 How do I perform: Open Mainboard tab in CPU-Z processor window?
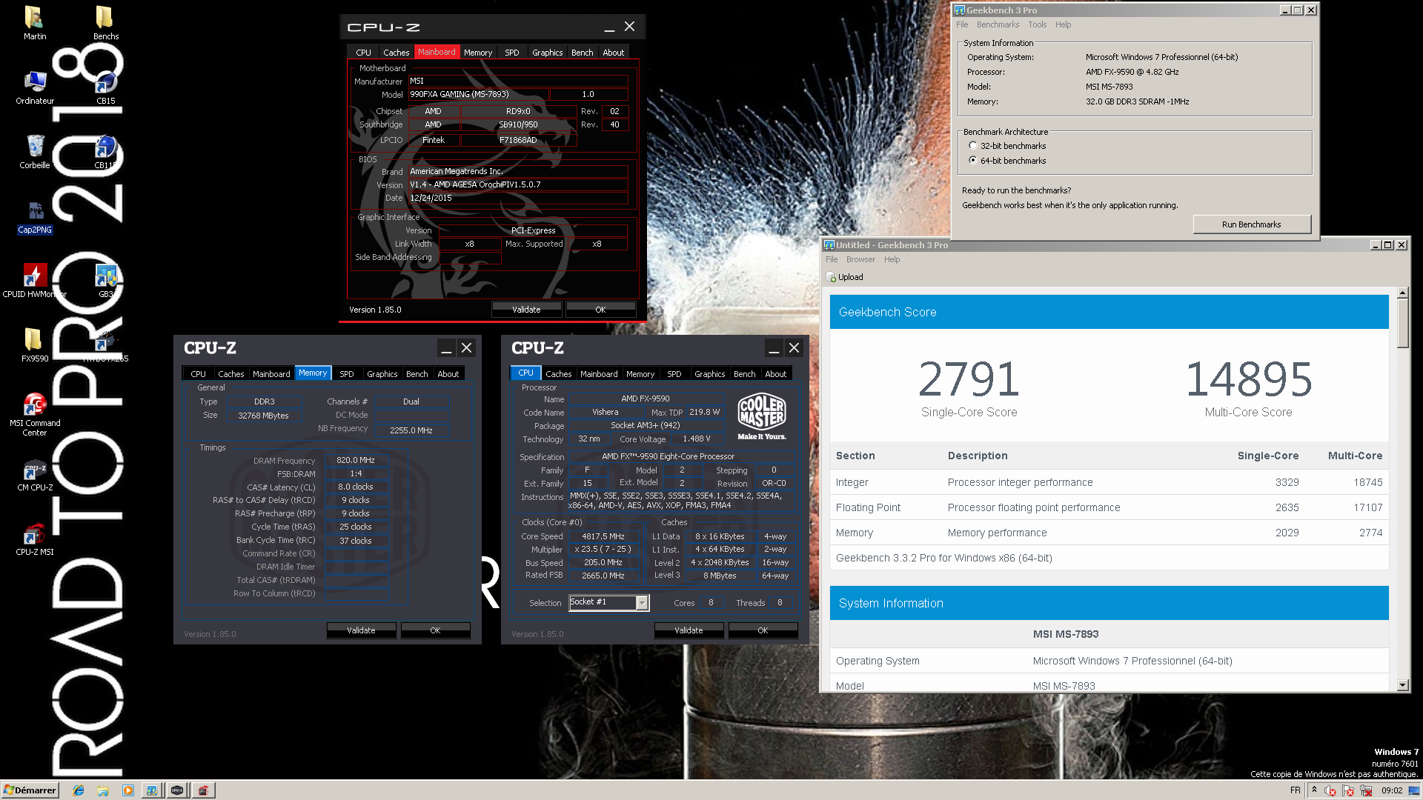[x=599, y=374]
